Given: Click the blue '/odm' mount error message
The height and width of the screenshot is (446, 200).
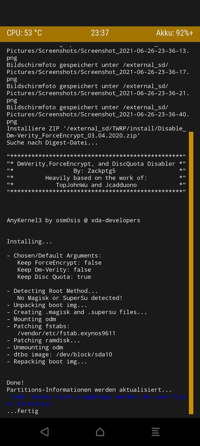Looking at the screenshot, I should click(x=96, y=400).
